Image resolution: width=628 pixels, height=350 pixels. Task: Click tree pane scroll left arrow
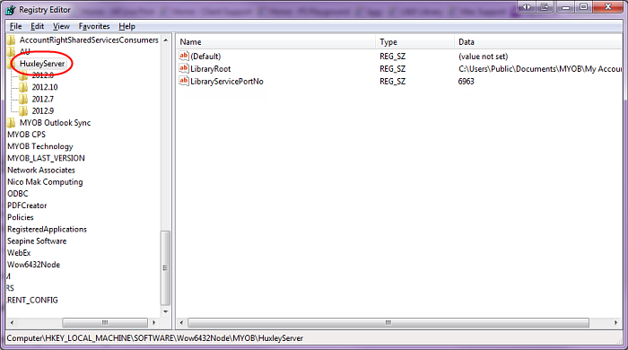tap(12, 322)
